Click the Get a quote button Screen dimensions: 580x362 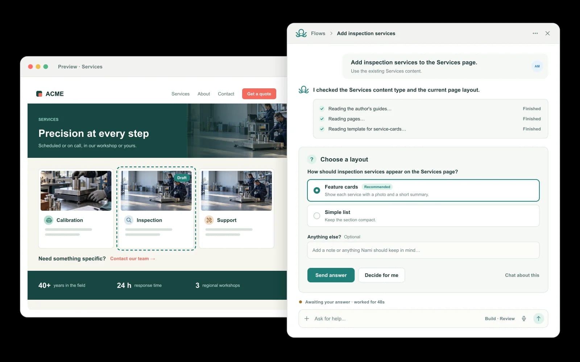click(x=259, y=94)
